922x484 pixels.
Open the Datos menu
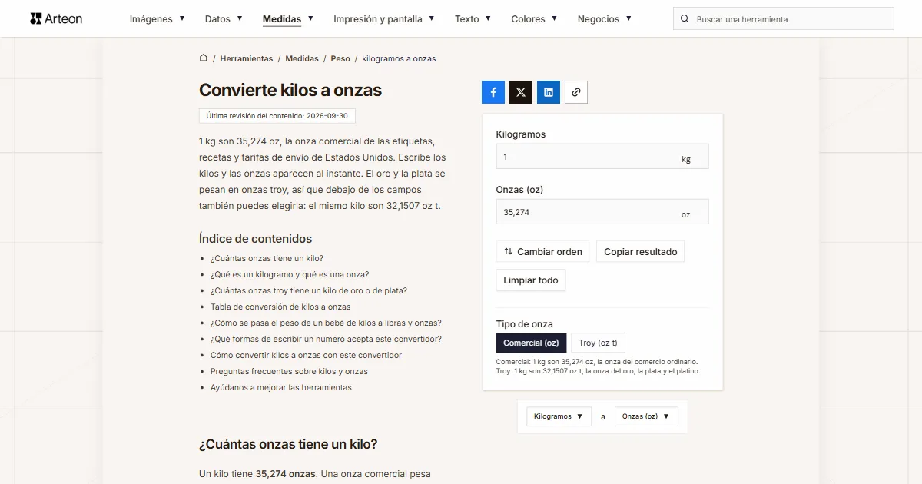(x=224, y=19)
